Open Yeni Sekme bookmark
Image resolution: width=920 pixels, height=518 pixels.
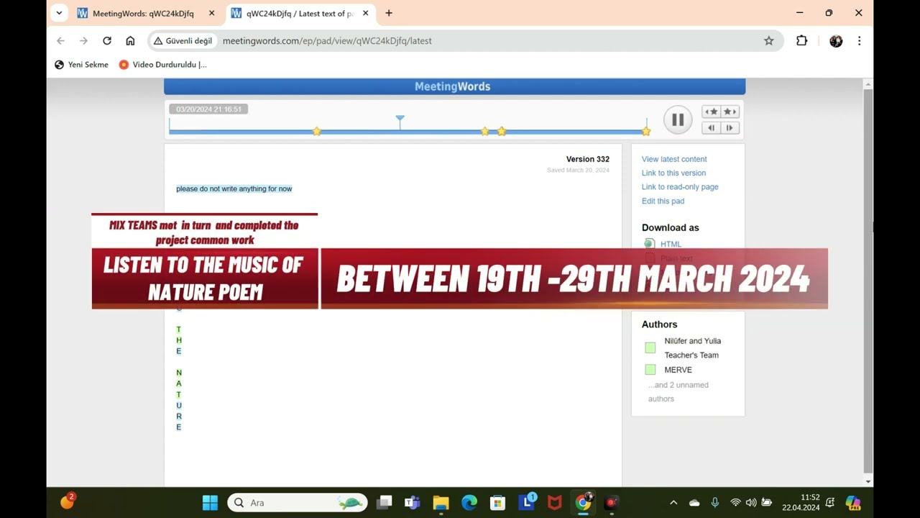coord(81,65)
